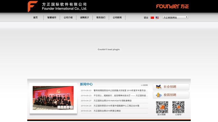This screenshot has height=122, width=218.
Task: Open the 联系我们 menu item
Action: (101, 18)
